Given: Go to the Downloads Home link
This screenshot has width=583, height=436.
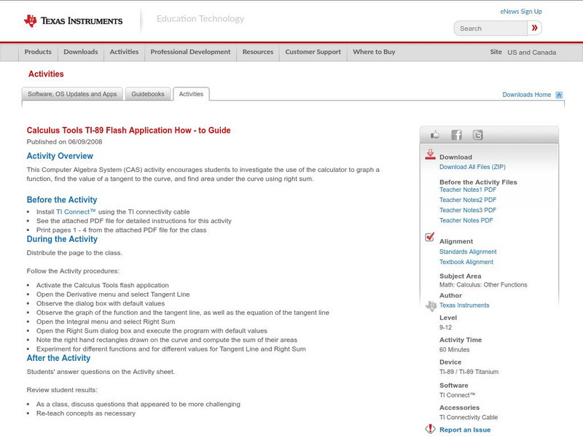Looking at the screenshot, I should tap(526, 95).
